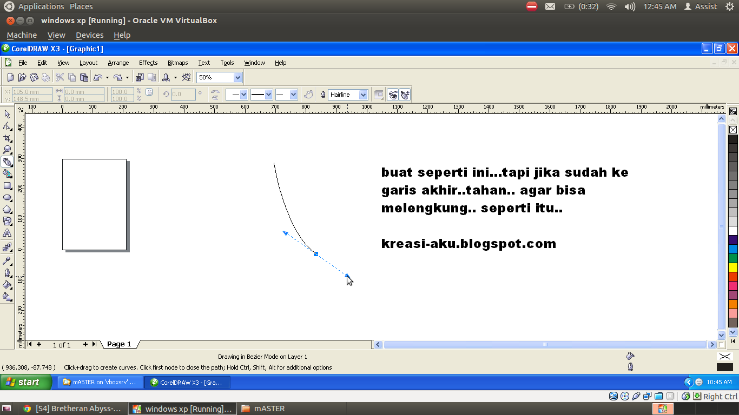Image resolution: width=739 pixels, height=415 pixels.
Task: Select the Interactive Blend tool
Action: pyautogui.click(x=7, y=247)
